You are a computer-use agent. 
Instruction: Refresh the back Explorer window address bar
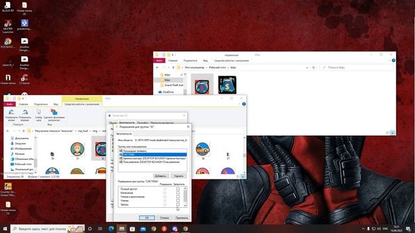tap(313, 67)
